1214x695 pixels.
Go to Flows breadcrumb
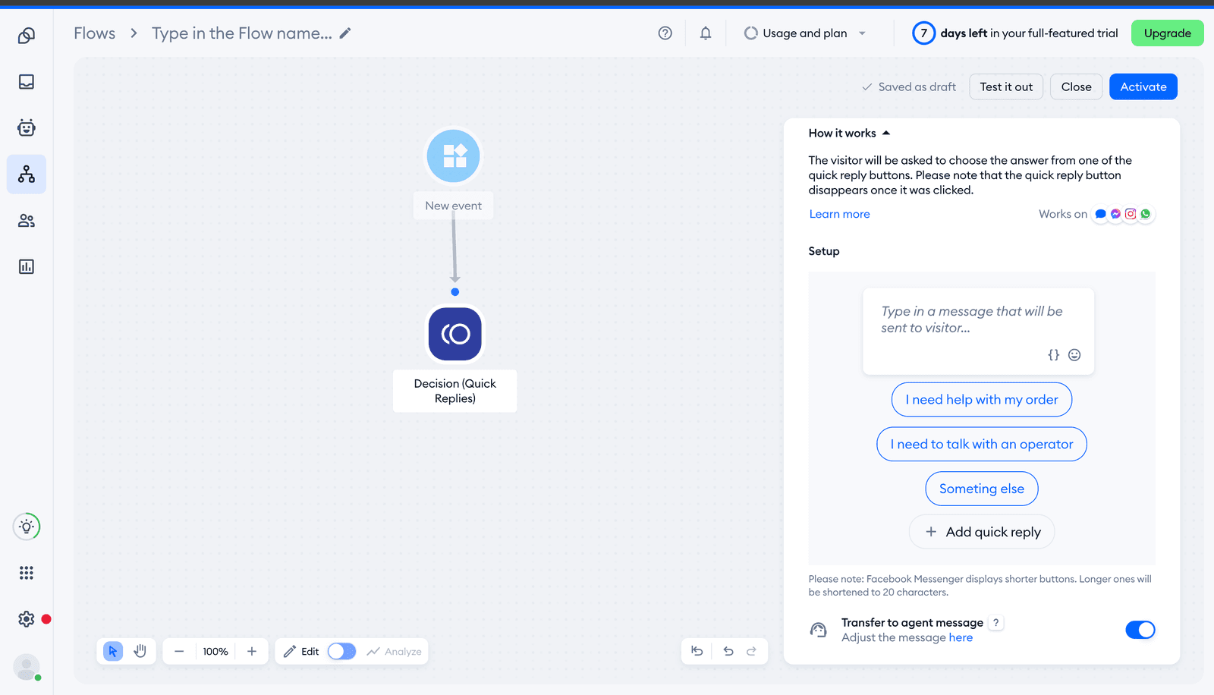pos(95,33)
